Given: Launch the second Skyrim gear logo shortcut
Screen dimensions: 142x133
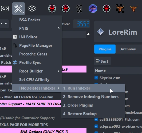Looking at the screenshot, I should click(66, 9).
